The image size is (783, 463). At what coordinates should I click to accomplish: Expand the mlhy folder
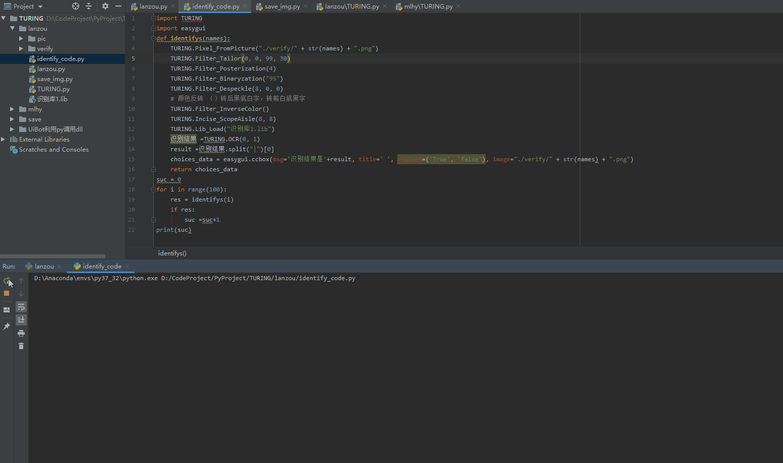pyautogui.click(x=12, y=109)
